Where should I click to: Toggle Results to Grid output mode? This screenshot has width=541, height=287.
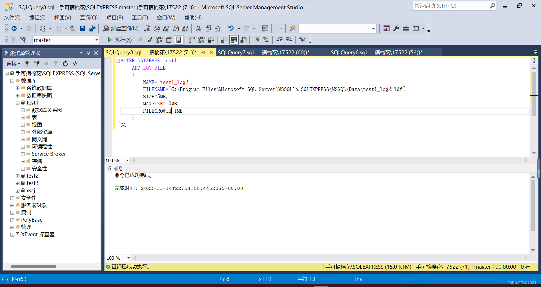(x=234, y=40)
